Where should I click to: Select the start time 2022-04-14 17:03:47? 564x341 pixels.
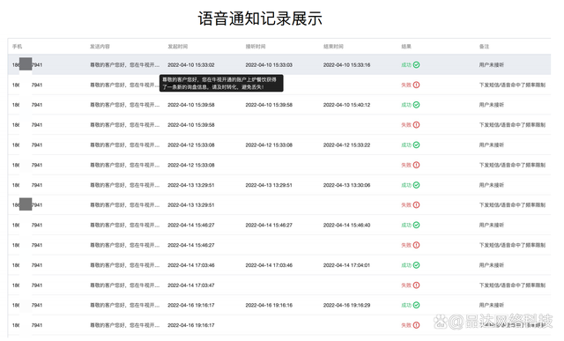[x=191, y=285]
